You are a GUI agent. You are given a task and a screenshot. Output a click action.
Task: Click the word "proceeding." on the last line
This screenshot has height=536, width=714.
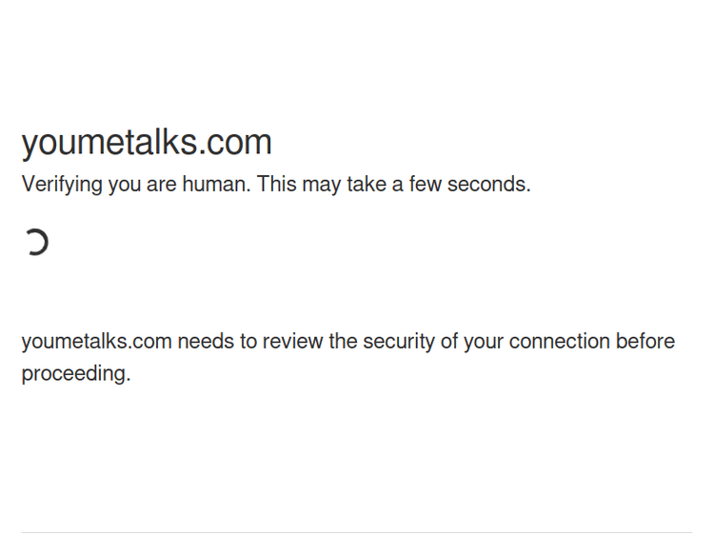coord(76,373)
